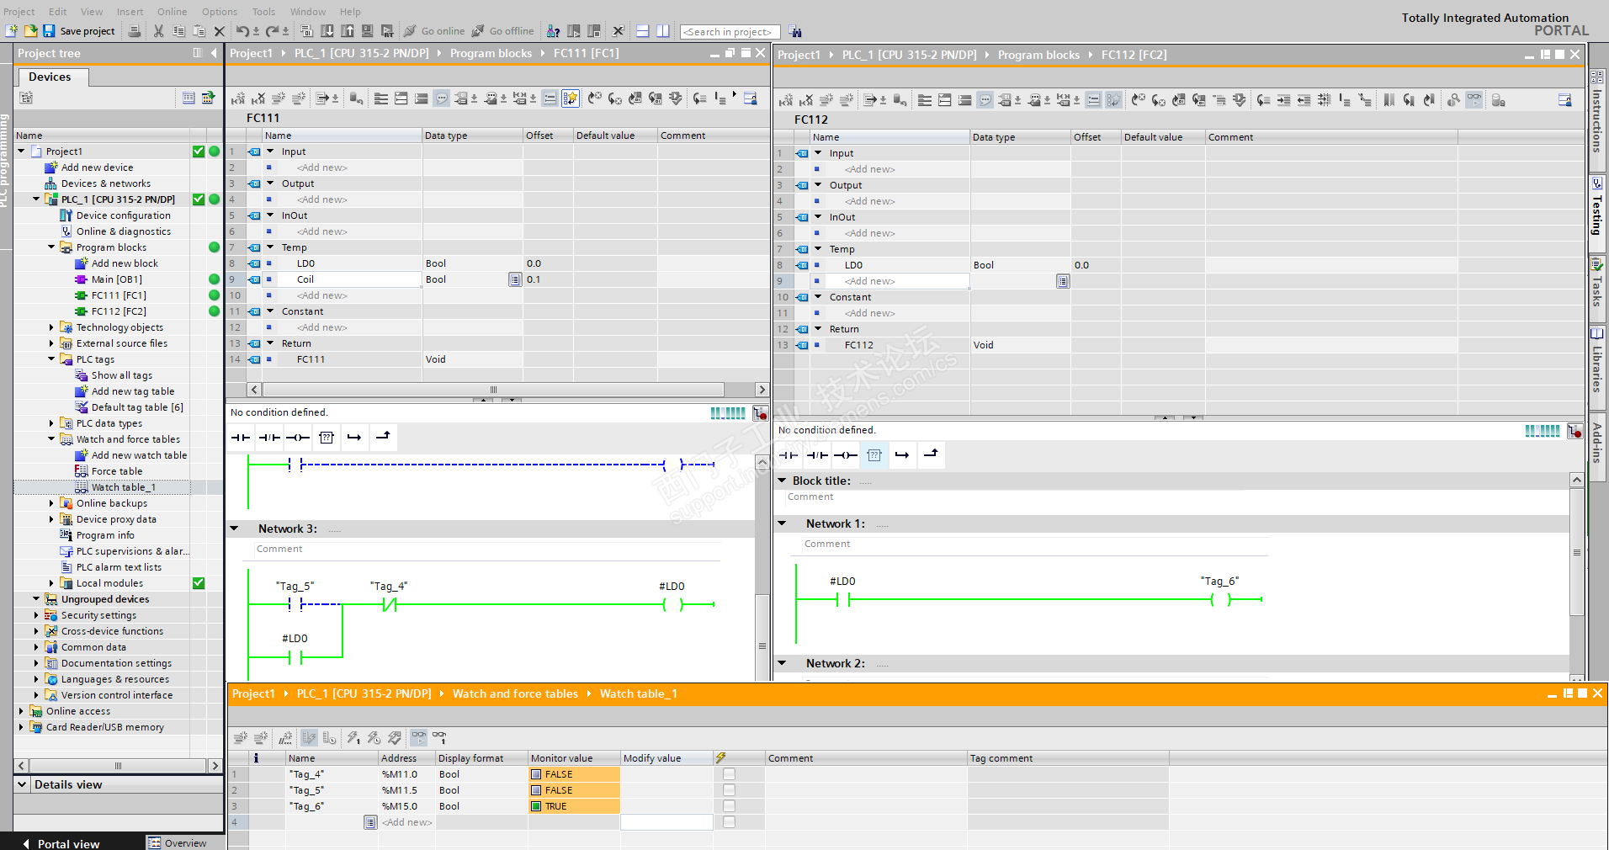The image size is (1609, 850).
Task: Collapse Network 3 in FC111 editor
Action: (235, 529)
